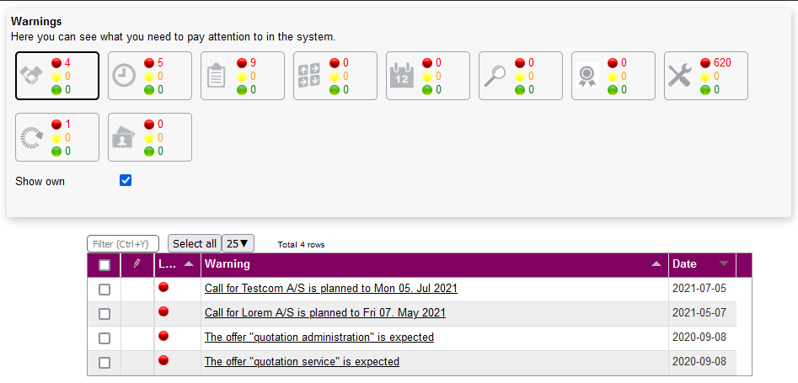Click into the Filter (Ctrl+Y) field
The width and height of the screenshot is (798, 383).
123,244
